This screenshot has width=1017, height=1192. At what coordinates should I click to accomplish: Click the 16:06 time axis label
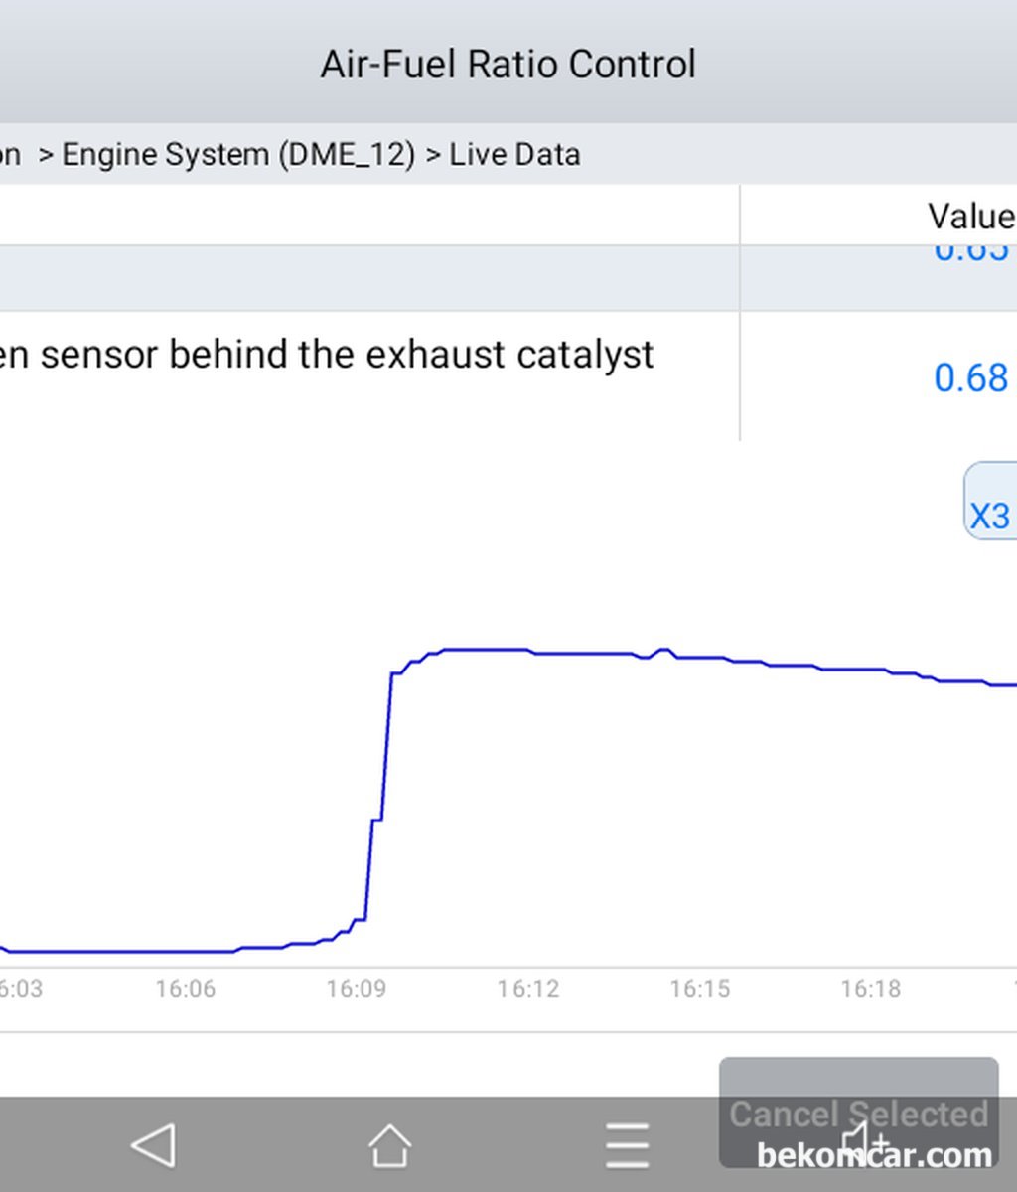(x=185, y=989)
